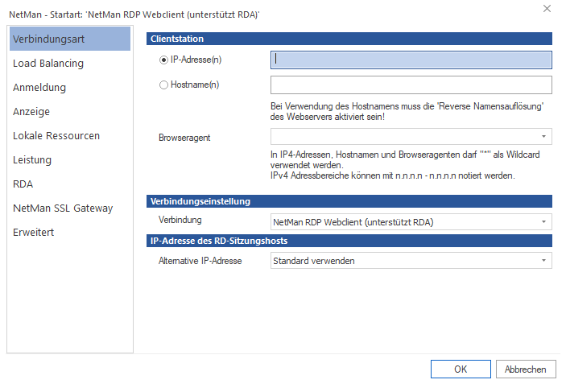The image size is (566, 388).
Task: Expand the Verbindung combo box
Action: tap(411, 221)
